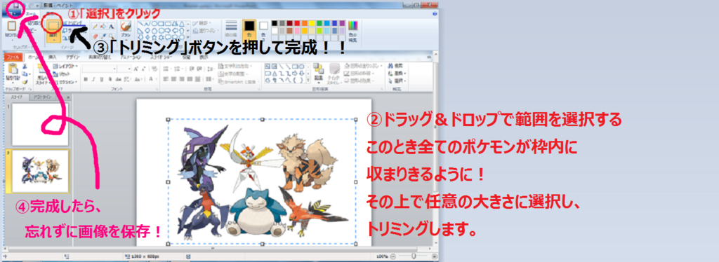Select the Text tool marked A in Paint
The width and height of the screenshot is (719, 262).
[112, 27]
